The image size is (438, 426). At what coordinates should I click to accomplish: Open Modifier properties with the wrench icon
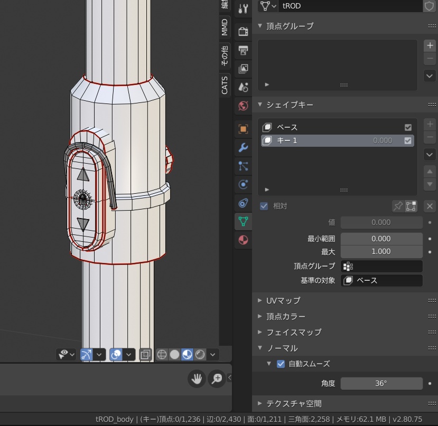tap(243, 147)
